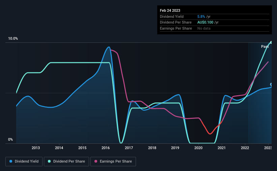Click the 2016 x-axis label
The height and width of the screenshot is (171, 277).
click(x=106, y=148)
